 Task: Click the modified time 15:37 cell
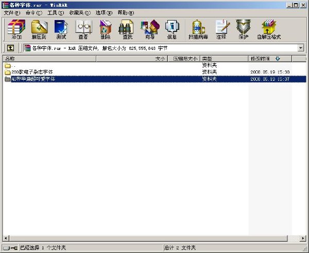point(270,79)
